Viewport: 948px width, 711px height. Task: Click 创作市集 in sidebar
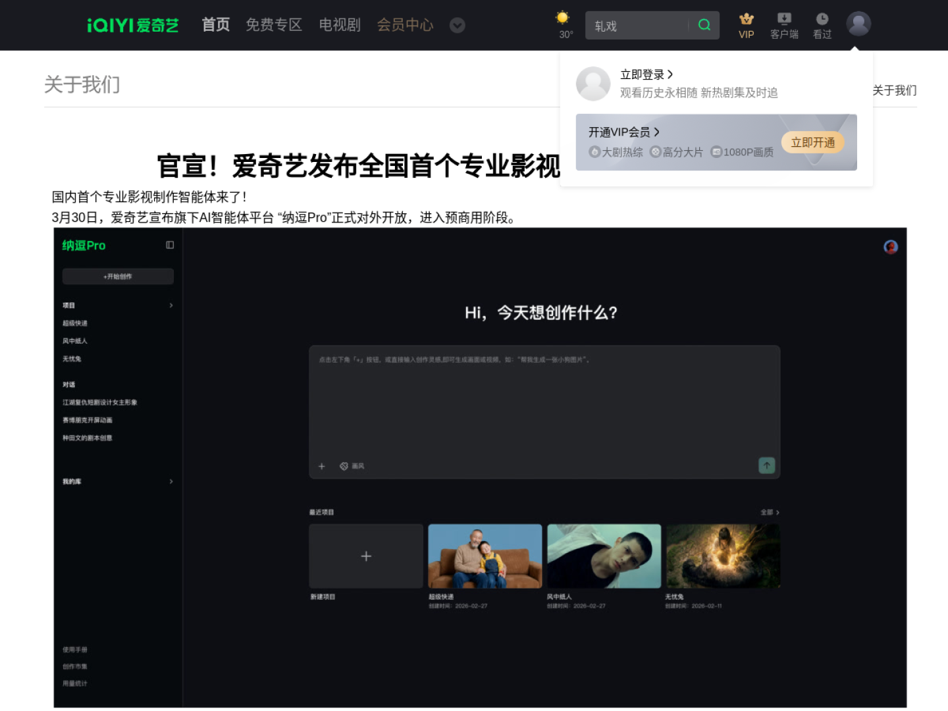pyautogui.click(x=75, y=667)
